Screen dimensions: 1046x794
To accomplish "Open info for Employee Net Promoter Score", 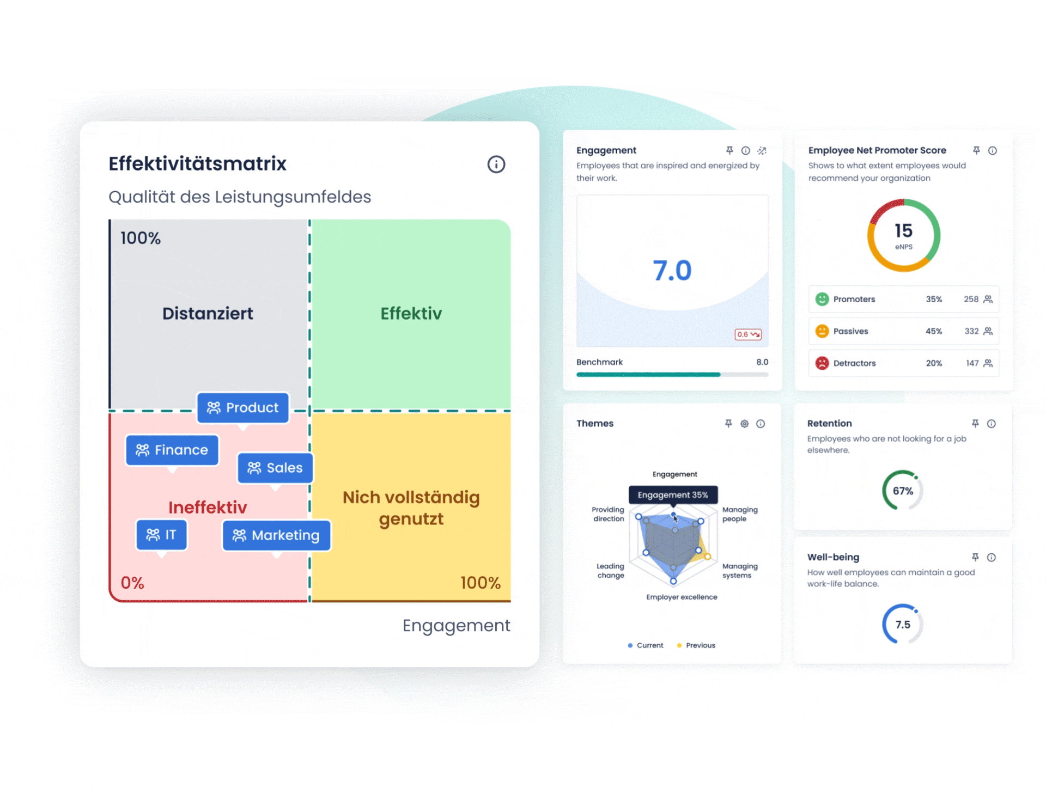I will point(992,150).
